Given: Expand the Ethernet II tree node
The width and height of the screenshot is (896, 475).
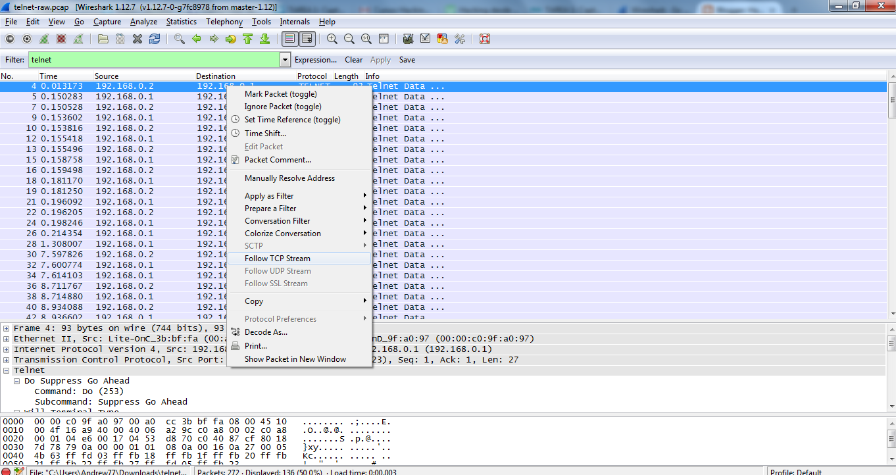Looking at the screenshot, I should [x=7, y=339].
